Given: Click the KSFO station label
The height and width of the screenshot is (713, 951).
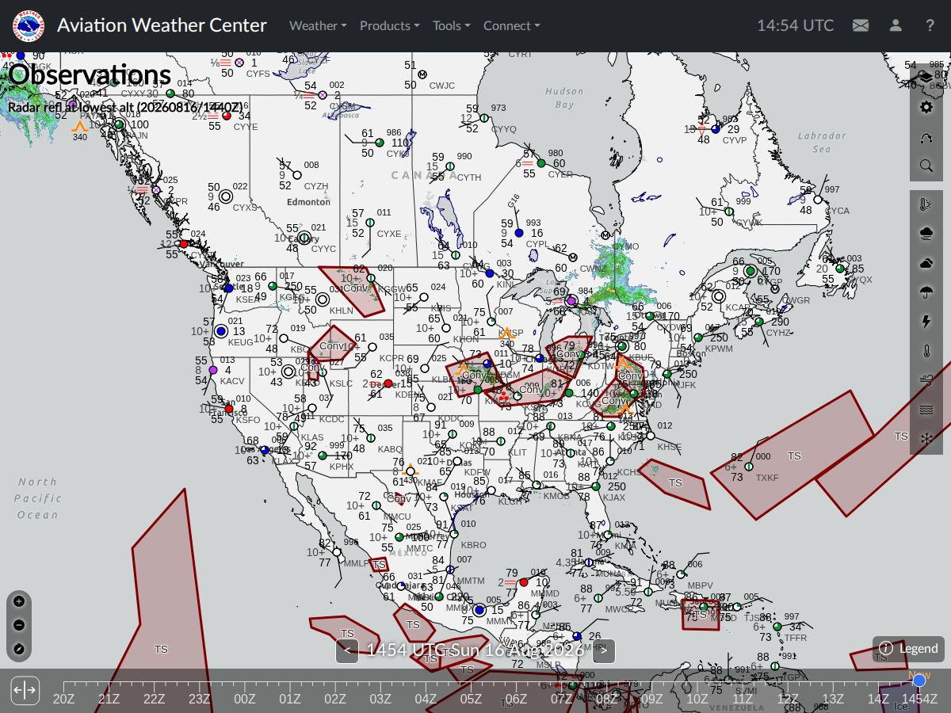Looking at the screenshot, I should 248,420.
